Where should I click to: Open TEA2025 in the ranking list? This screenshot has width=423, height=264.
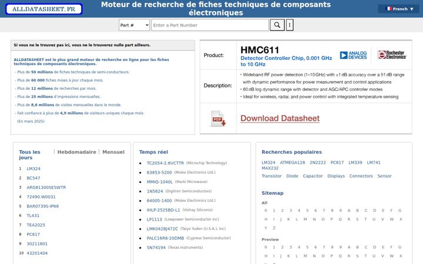point(36,225)
